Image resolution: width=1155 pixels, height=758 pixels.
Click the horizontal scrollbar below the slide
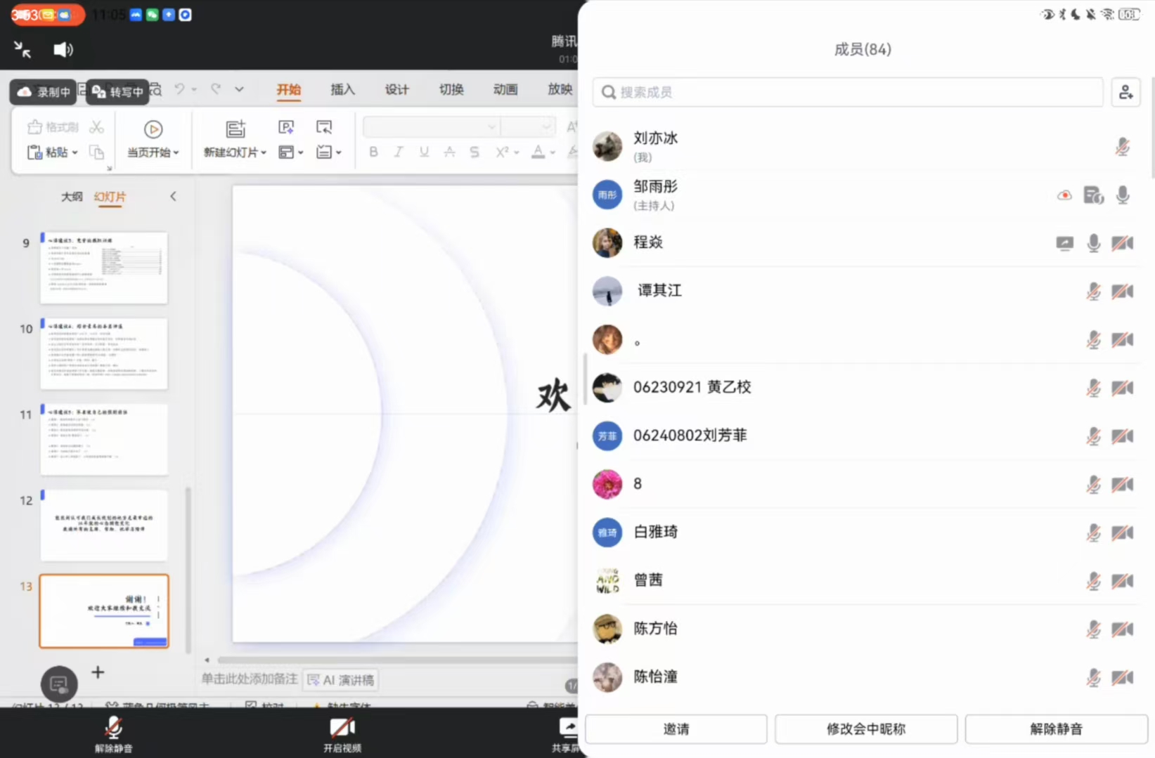click(x=394, y=660)
